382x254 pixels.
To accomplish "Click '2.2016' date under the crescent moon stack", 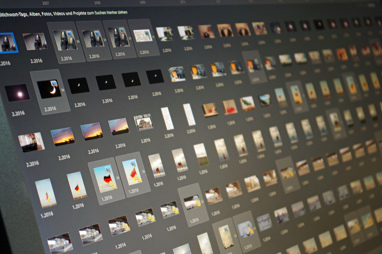I will 51,109.
